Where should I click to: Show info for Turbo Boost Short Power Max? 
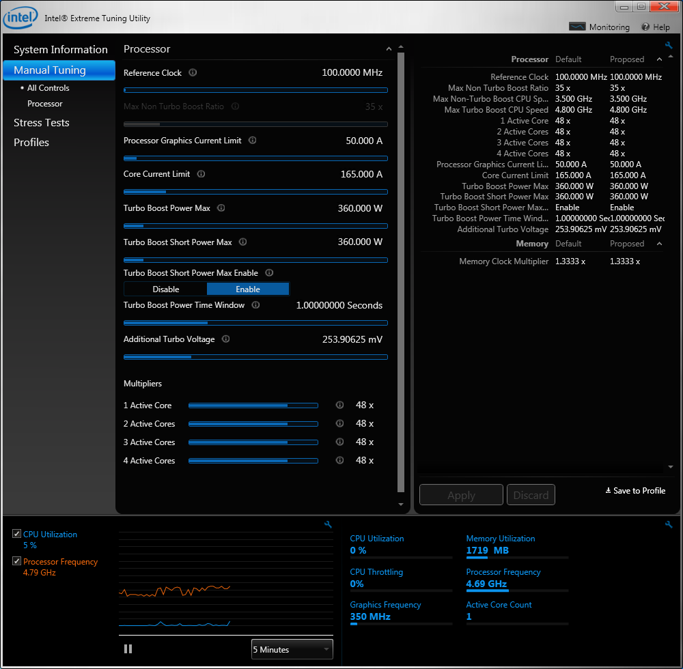pos(243,242)
